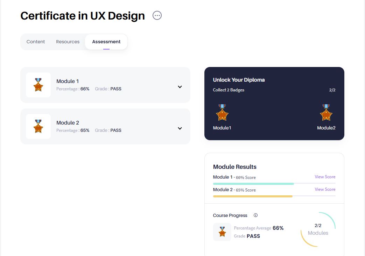
Task: Switch to the Content tab
Action: click(x=35, y=42)
